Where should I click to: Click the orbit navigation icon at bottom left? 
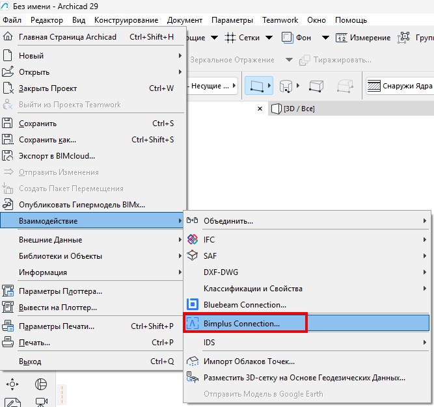pos(12,384)
